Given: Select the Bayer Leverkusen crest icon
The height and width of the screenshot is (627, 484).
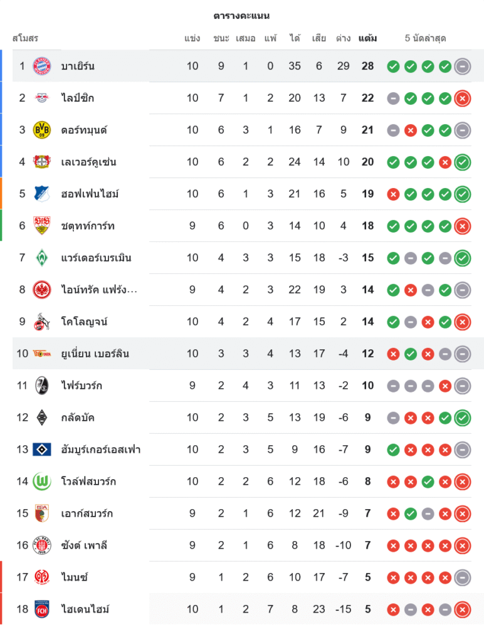Looking at the screenshot, I should (41, 162).
